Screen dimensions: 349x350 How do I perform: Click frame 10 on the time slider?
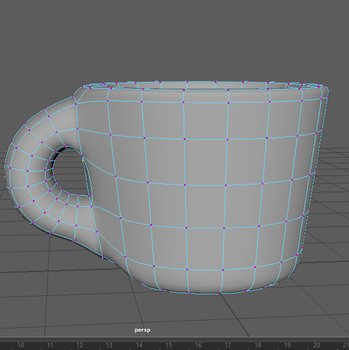21,345
